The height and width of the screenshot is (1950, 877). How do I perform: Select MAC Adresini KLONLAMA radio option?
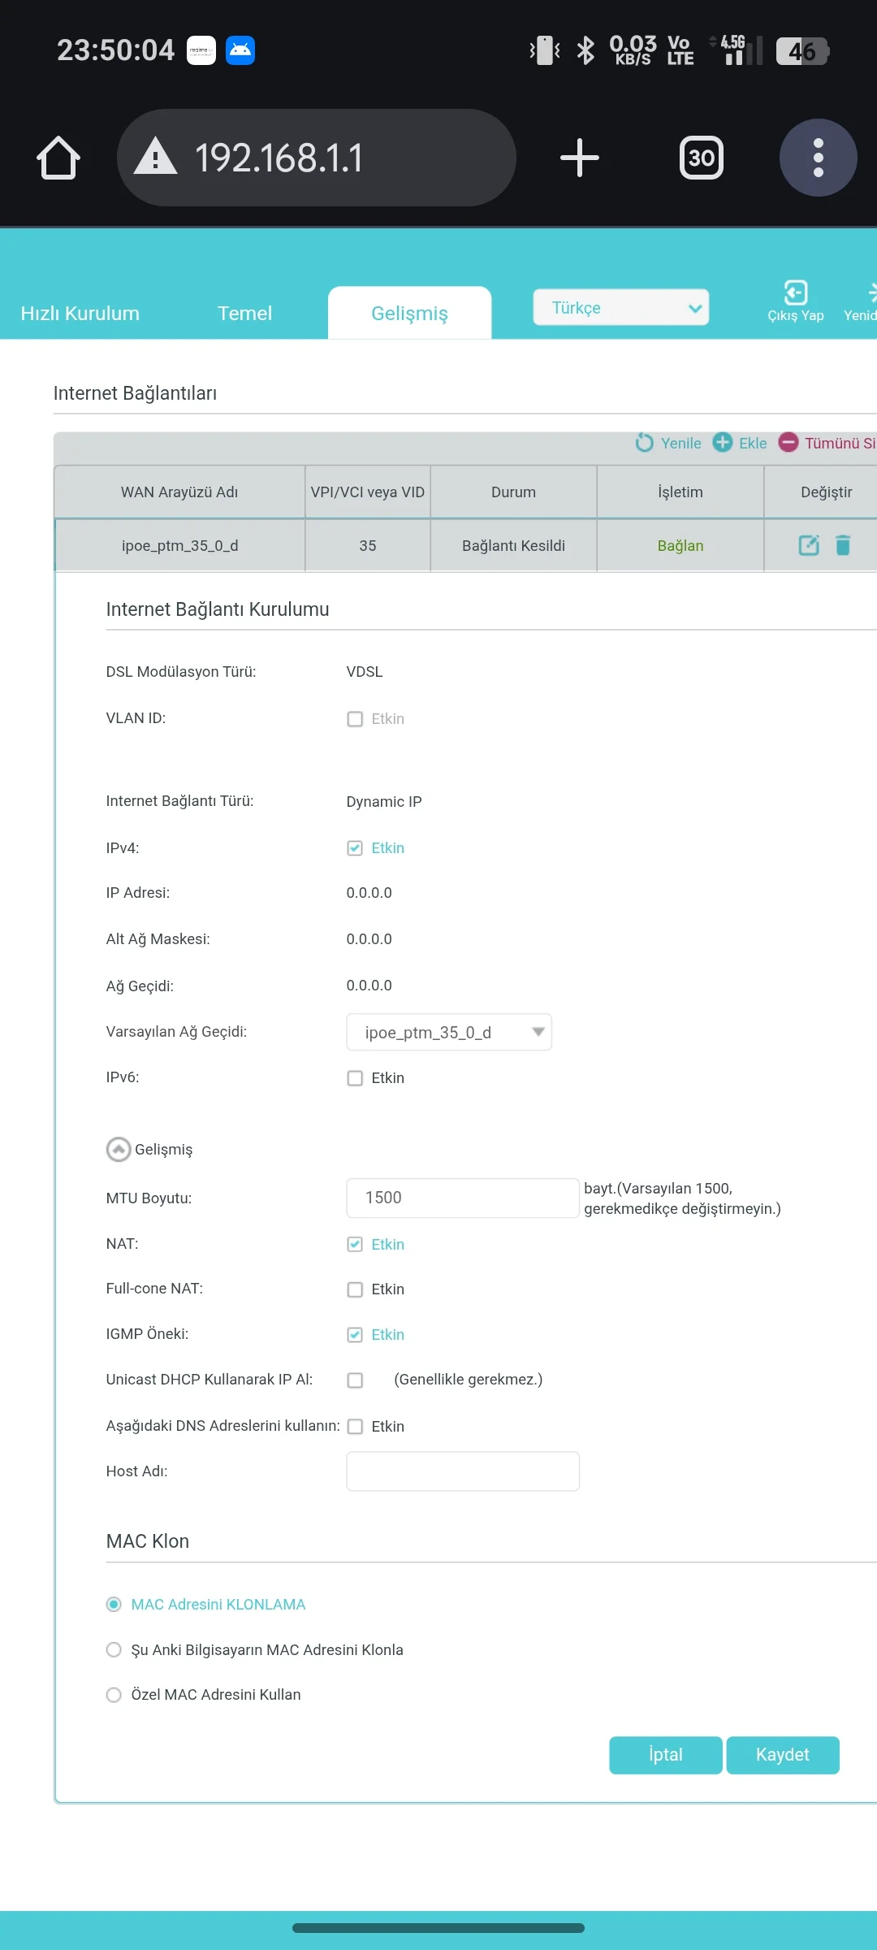(x=114, y=1605)
